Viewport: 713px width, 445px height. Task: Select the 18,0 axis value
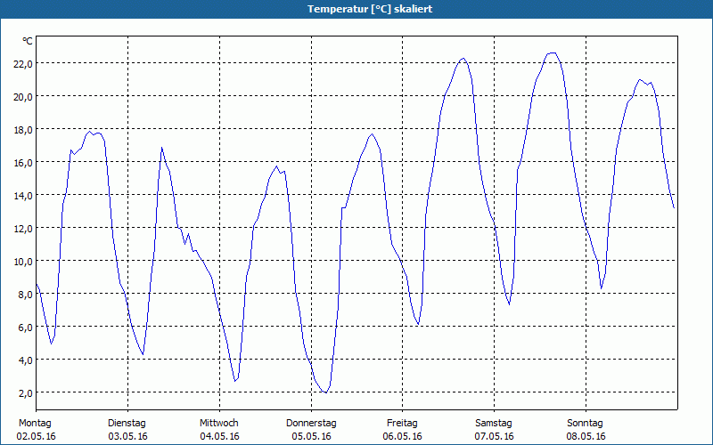click(x=23, y=130)
